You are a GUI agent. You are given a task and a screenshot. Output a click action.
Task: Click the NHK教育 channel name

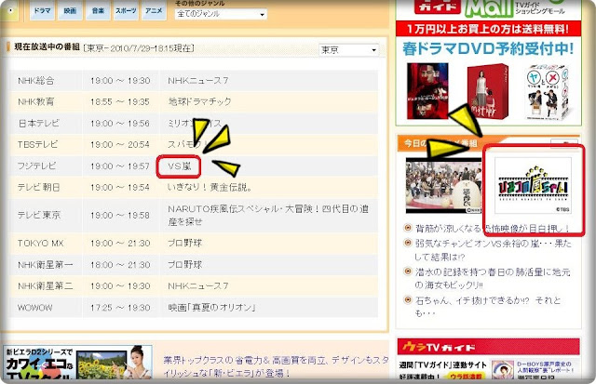tap(36, 101)
